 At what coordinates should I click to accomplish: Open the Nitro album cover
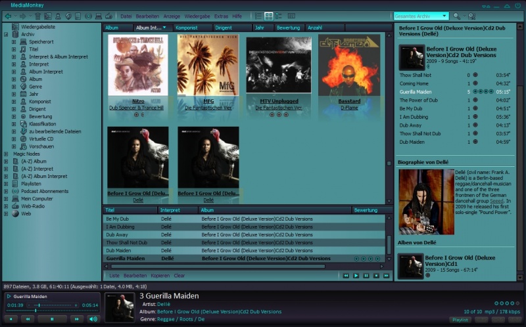point(138,65)
